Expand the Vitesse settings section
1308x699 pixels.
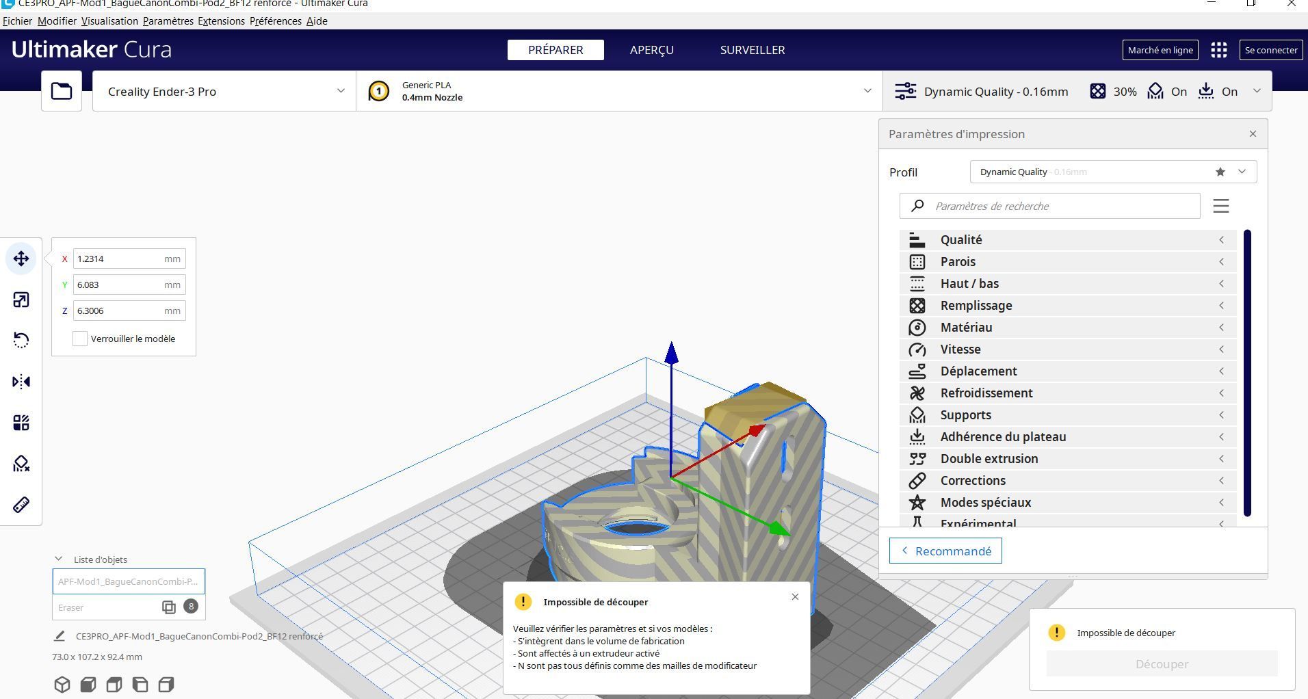pyautogui.click(x=1068, y=349)
